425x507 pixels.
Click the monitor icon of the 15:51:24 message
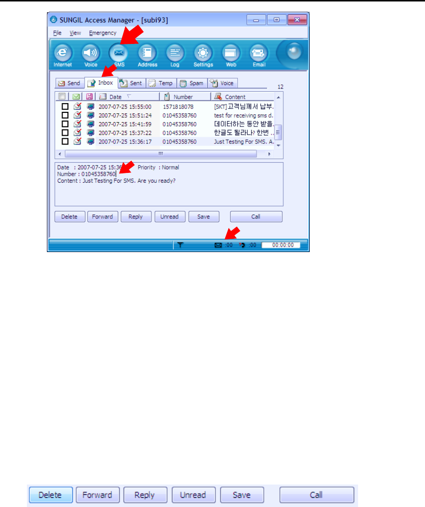pos(90,115)
